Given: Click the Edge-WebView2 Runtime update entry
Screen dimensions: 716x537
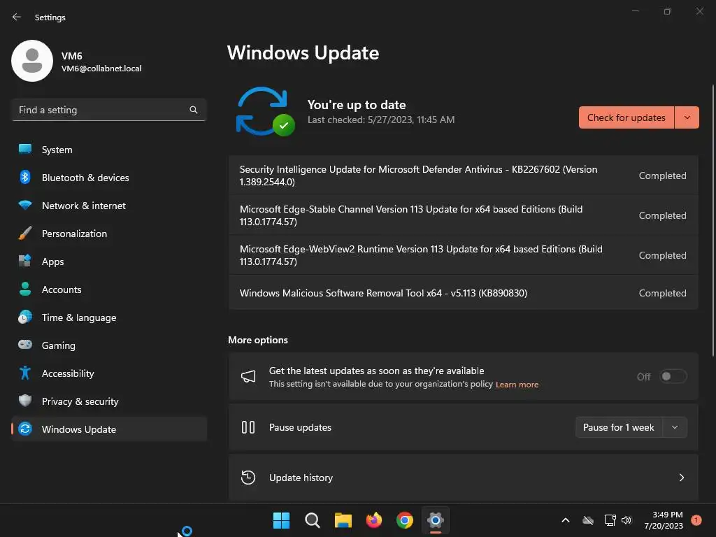Looking at the screenshot, I should [x=464, y=255].
